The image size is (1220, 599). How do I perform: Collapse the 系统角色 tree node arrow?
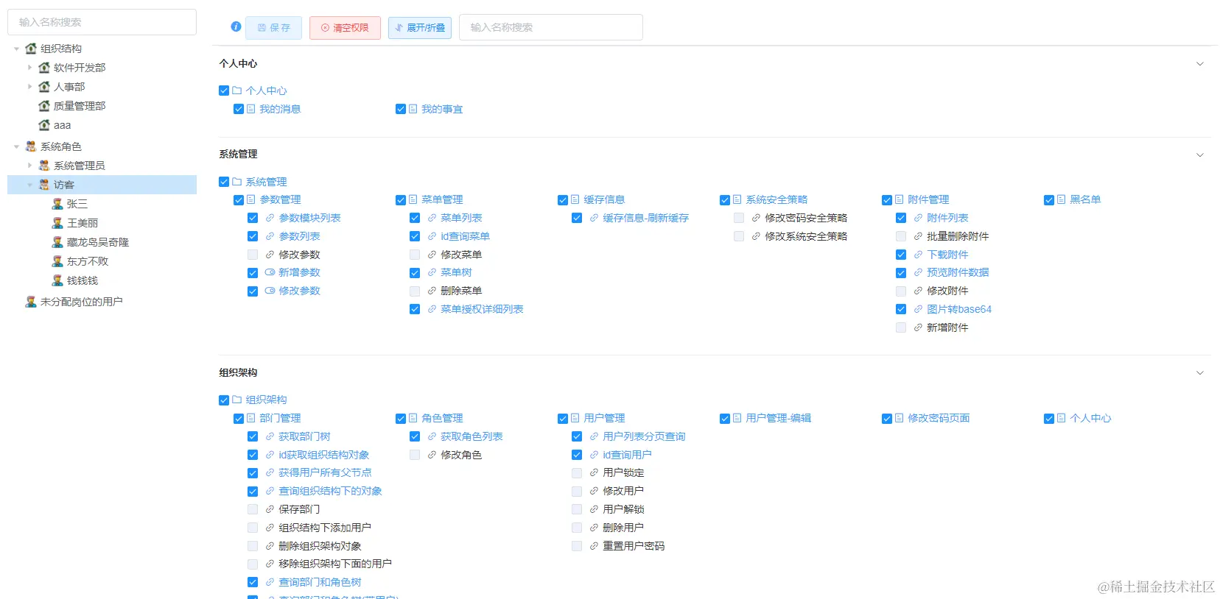17,146
